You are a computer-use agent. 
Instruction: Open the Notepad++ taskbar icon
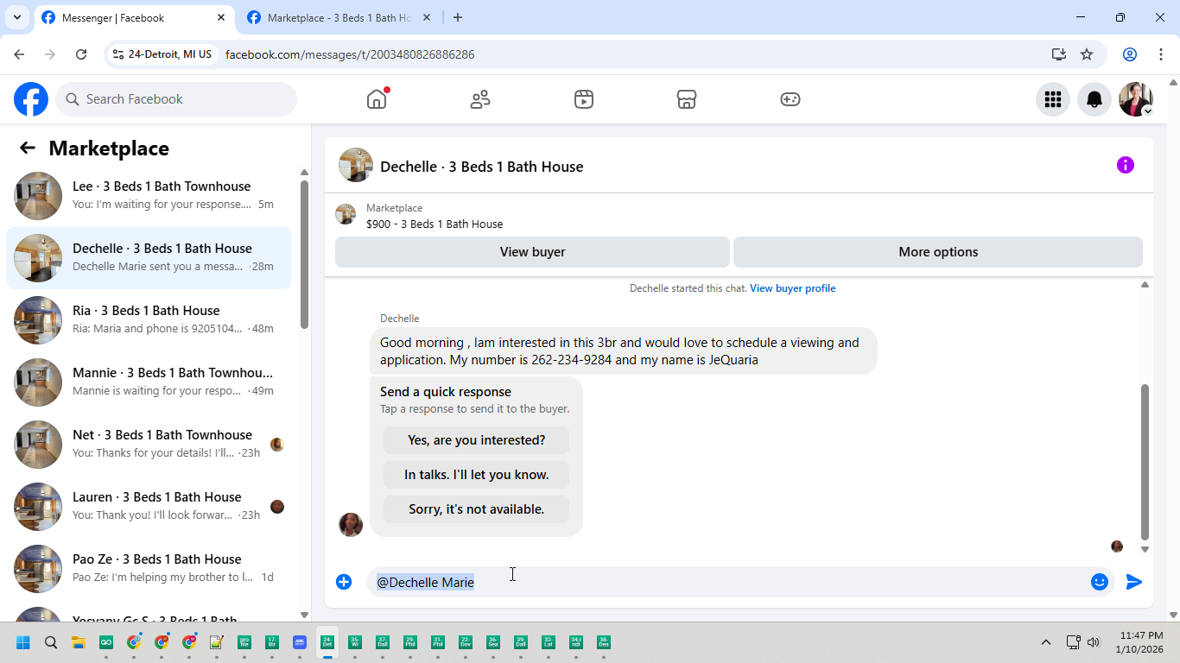[217, 642]
